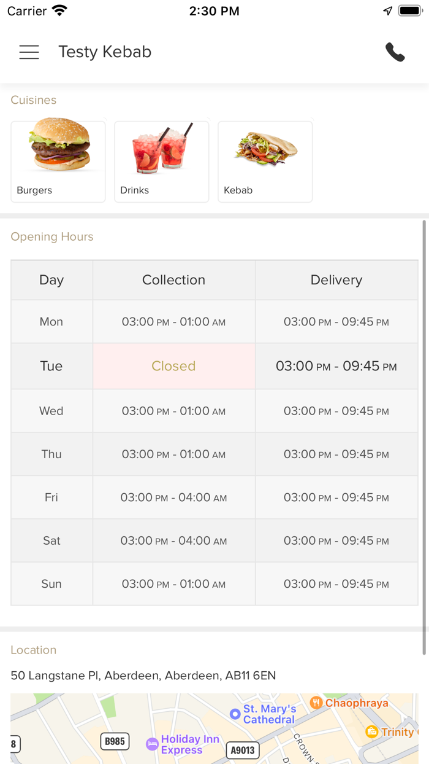Click the A9013 road badge on map
Screen dimensions: 429x764
pyautogui.click(x=242, y=749)
